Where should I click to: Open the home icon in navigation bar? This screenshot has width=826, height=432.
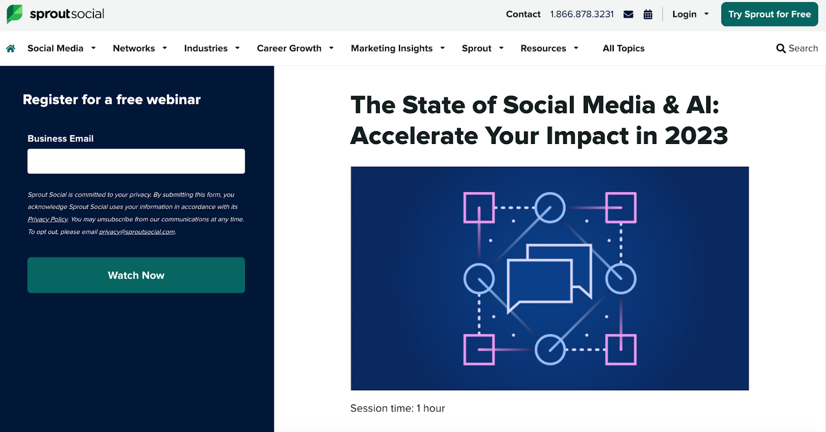[x=10, y=49]
